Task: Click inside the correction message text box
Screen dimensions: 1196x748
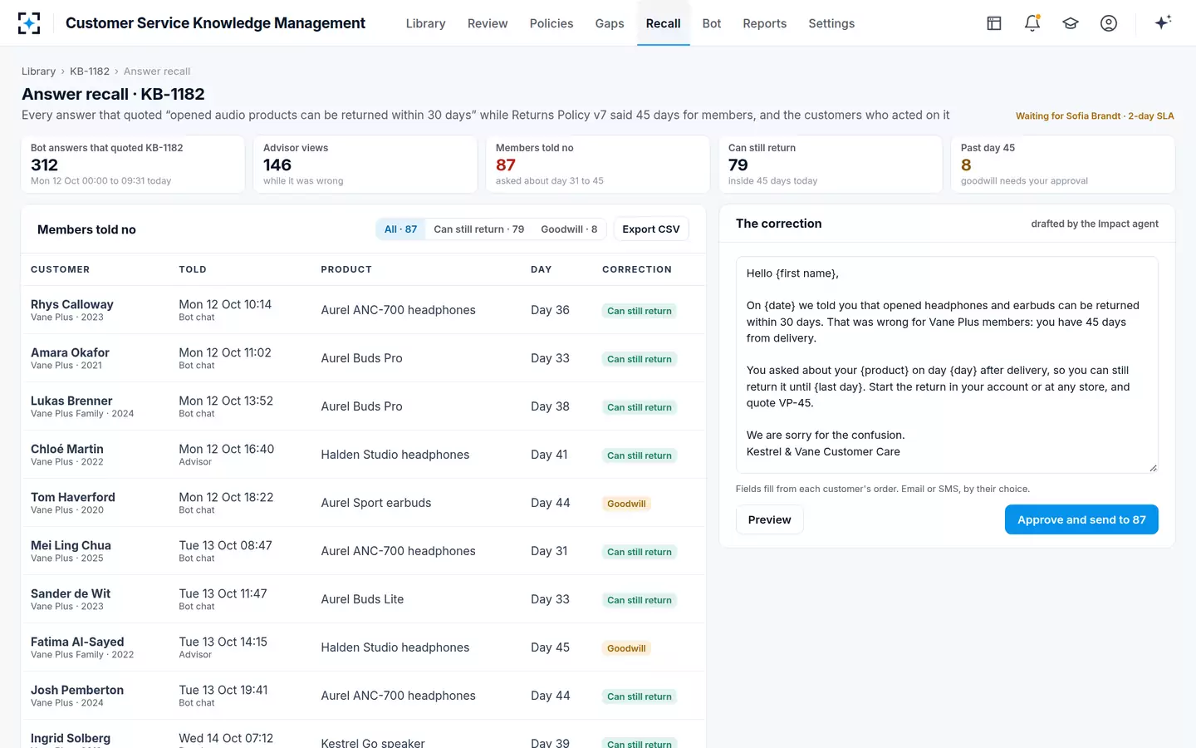Action: 947,364
